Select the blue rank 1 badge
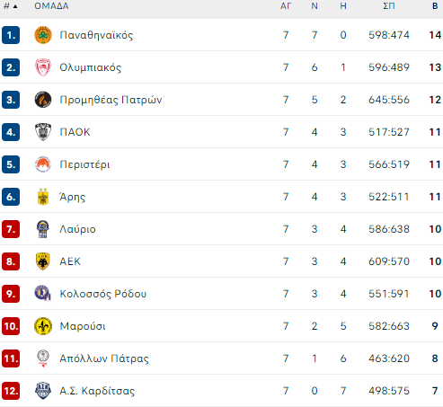 (11, 35)
